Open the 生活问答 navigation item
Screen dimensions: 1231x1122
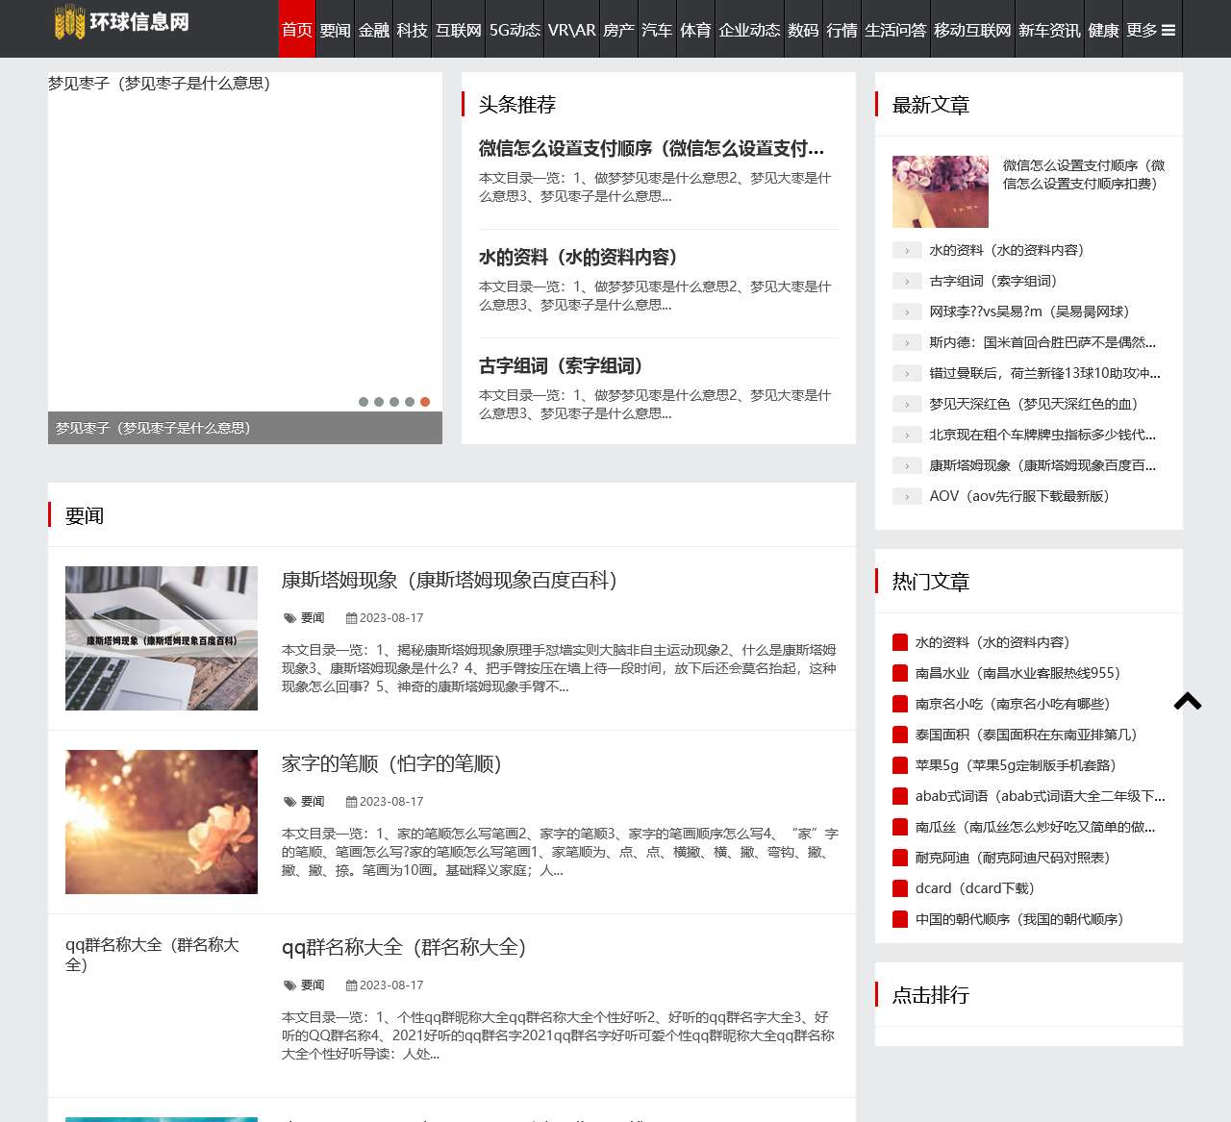(895, 29)
